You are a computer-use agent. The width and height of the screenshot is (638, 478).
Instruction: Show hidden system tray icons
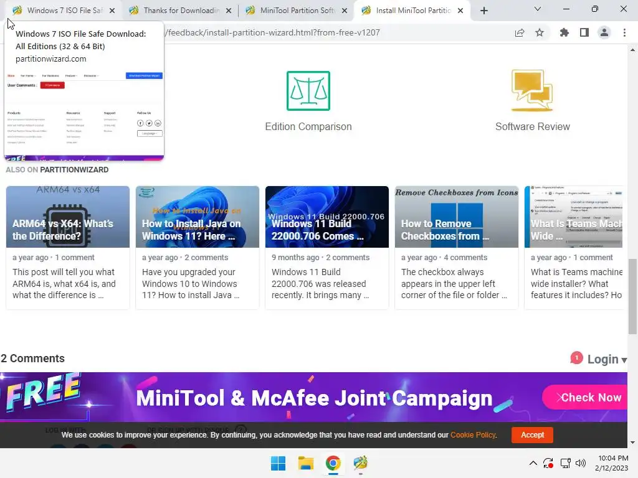click(x=533, y=463)
